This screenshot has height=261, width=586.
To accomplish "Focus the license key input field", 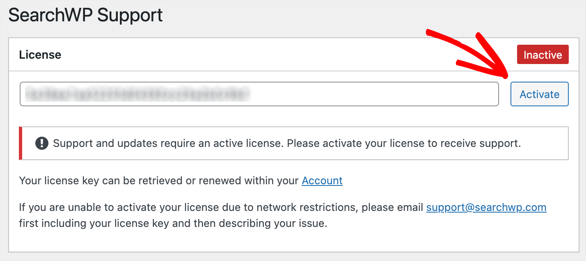I will pyautogui.click(x=259, y=94).
